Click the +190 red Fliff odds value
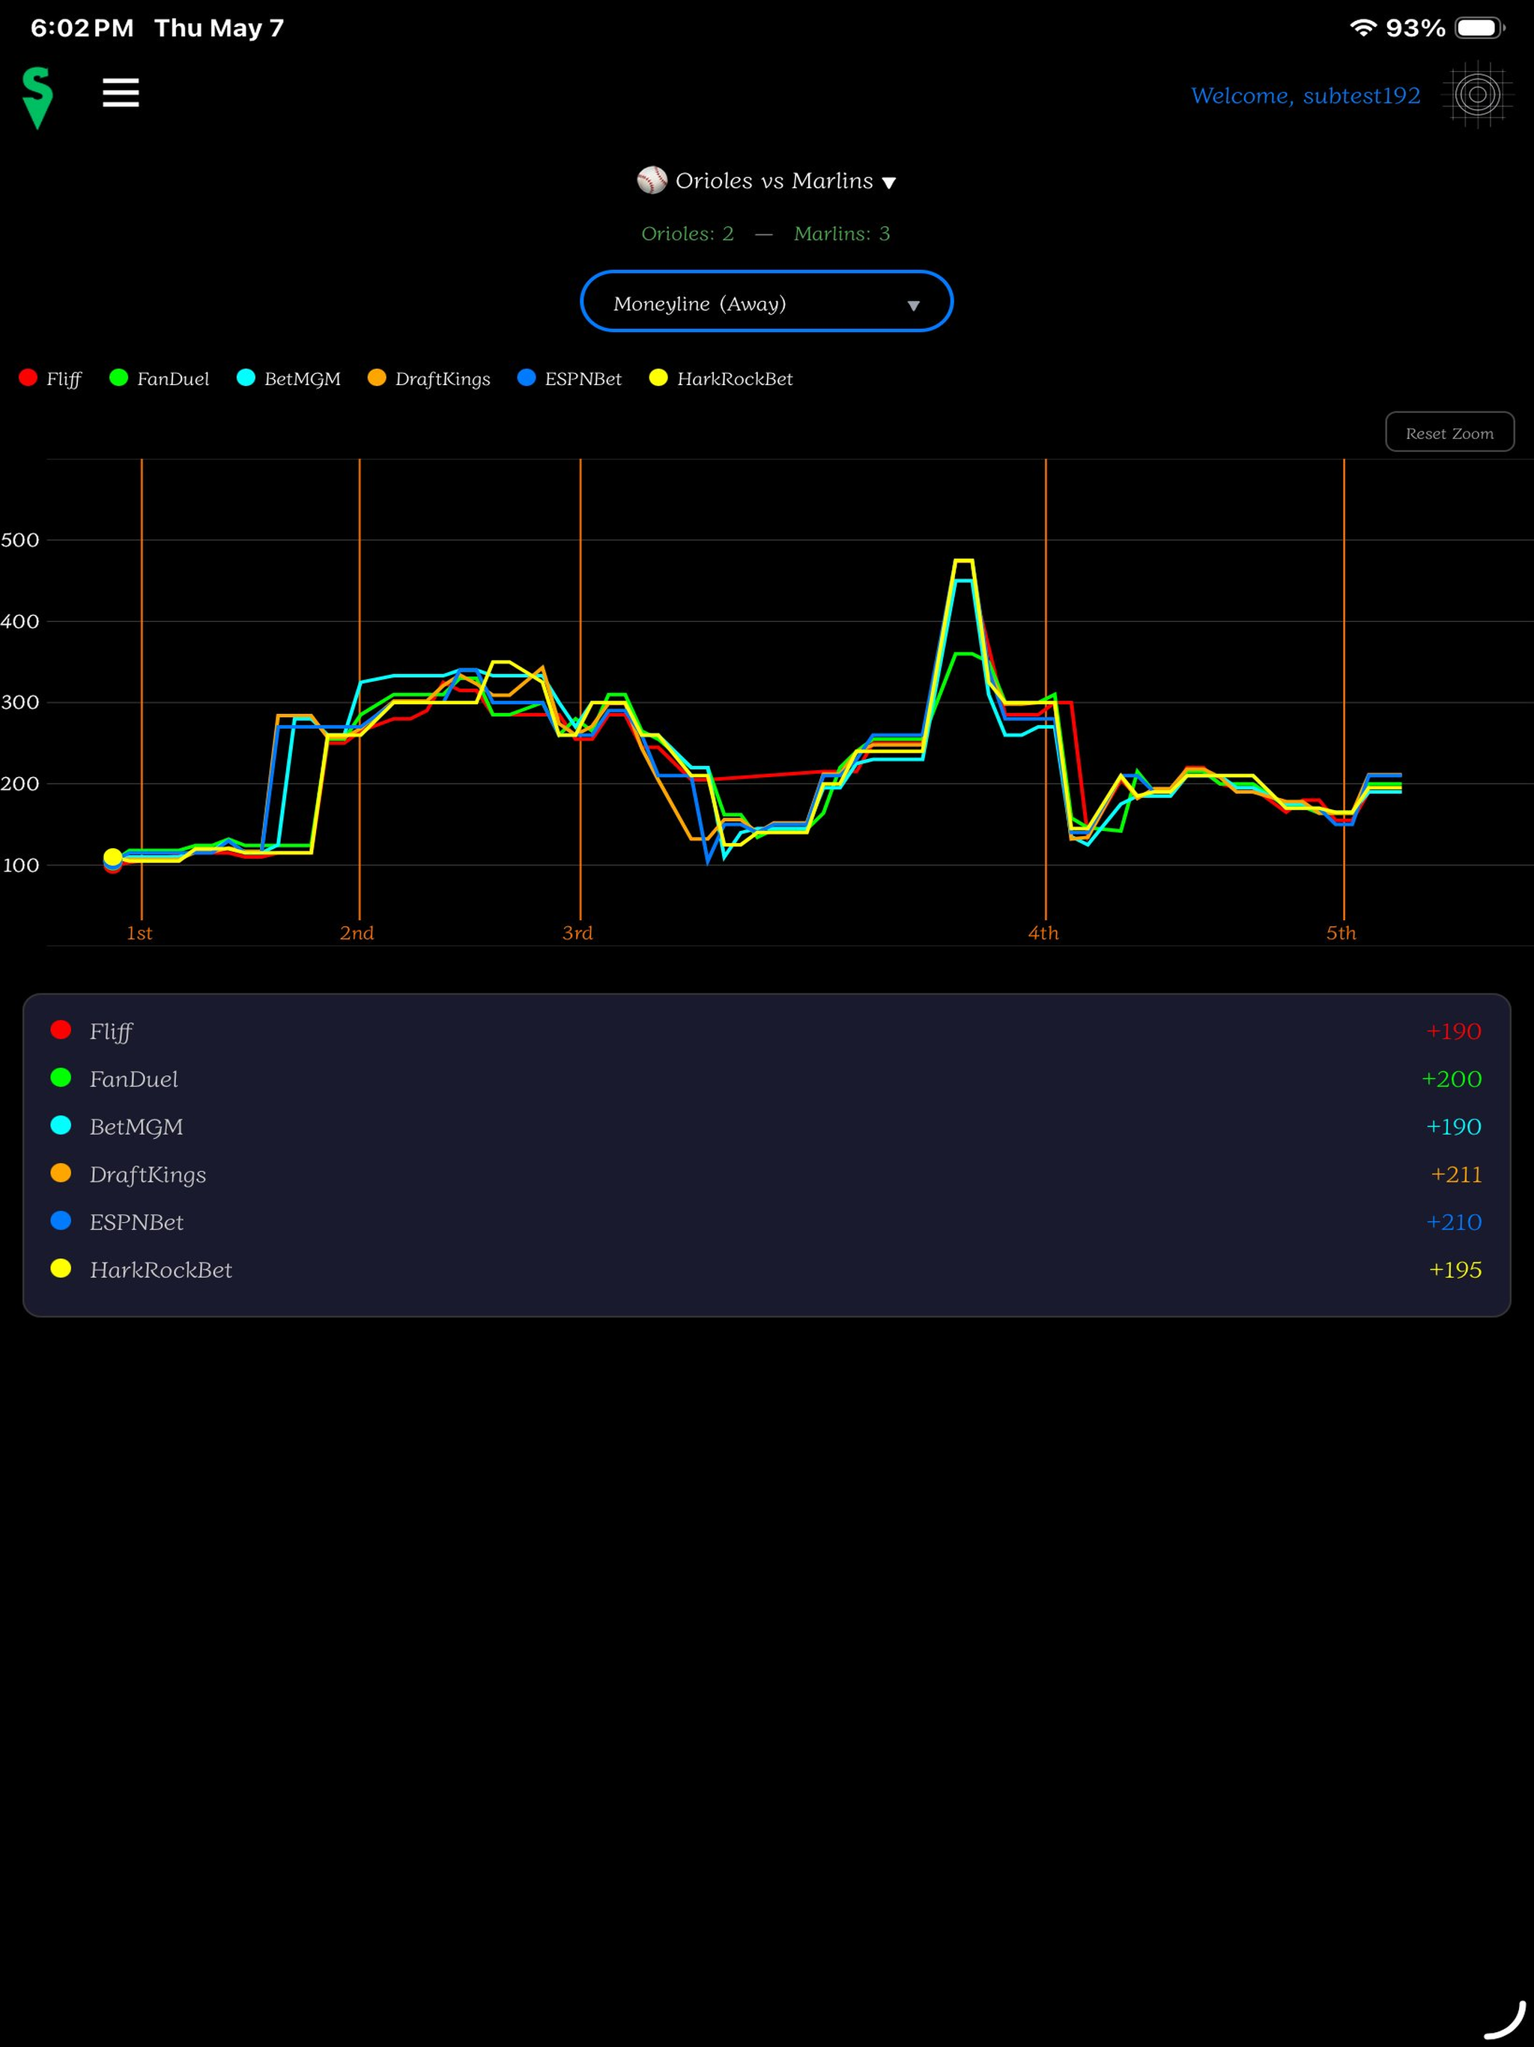Image resolution: width=1534 pixels, height=2047 pixels. (1454, 1031)
